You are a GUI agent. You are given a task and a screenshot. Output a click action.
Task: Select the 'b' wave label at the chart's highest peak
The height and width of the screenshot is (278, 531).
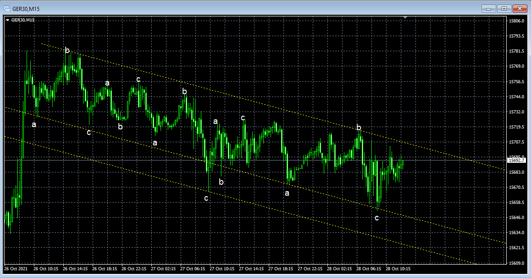click(67, 51)
